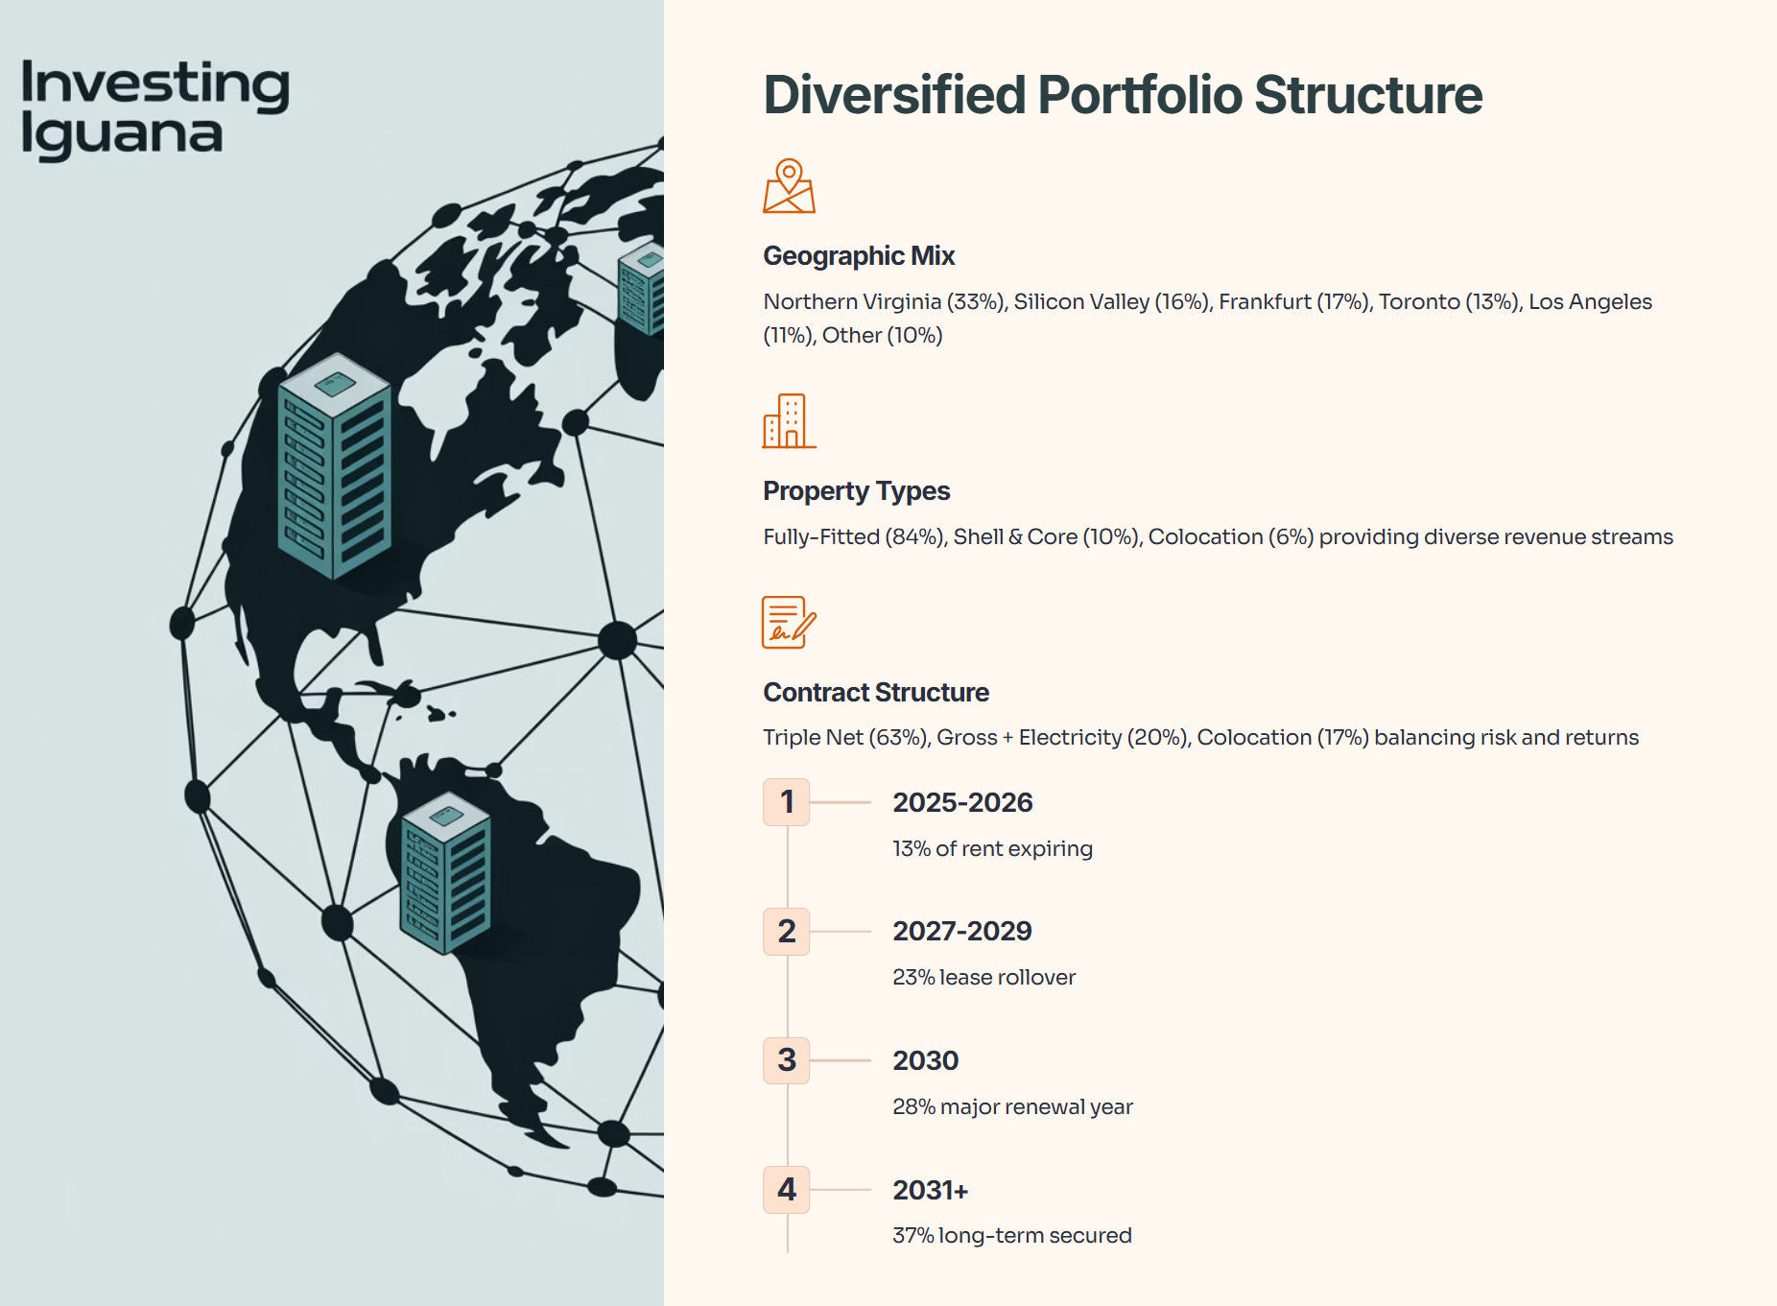Click the Property Types heading
1777x1306 pixels.
click(x=856, y=491)
